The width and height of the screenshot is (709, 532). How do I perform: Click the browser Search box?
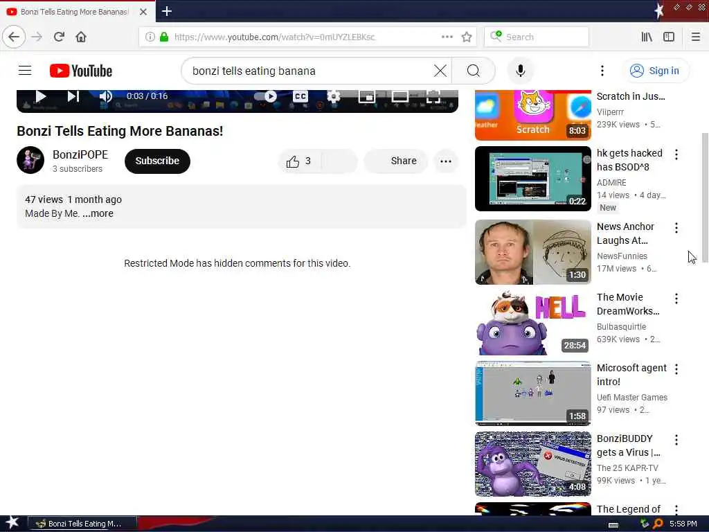(x=537, y=37)
